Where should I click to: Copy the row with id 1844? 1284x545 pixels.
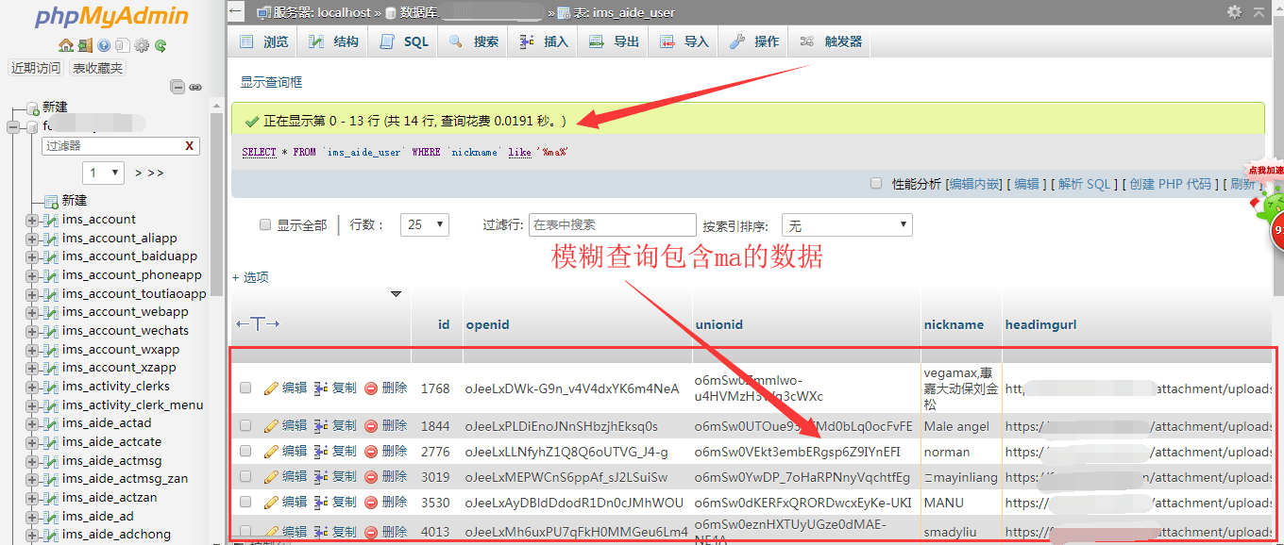click(335, 426)
